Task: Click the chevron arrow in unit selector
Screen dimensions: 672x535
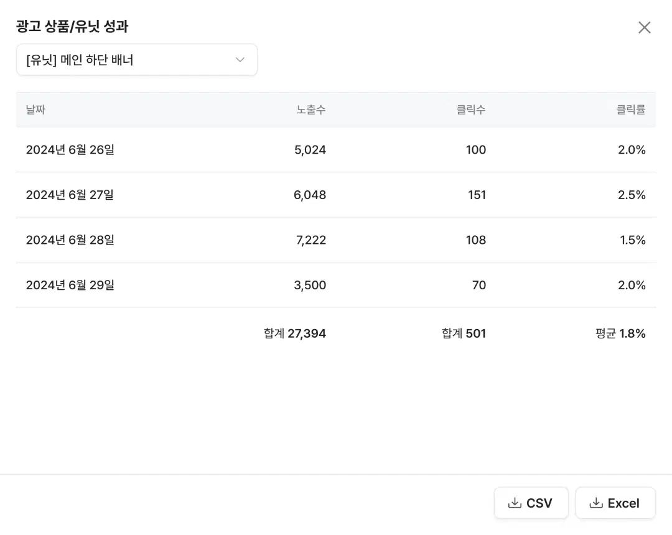Action: coord(240,60)
